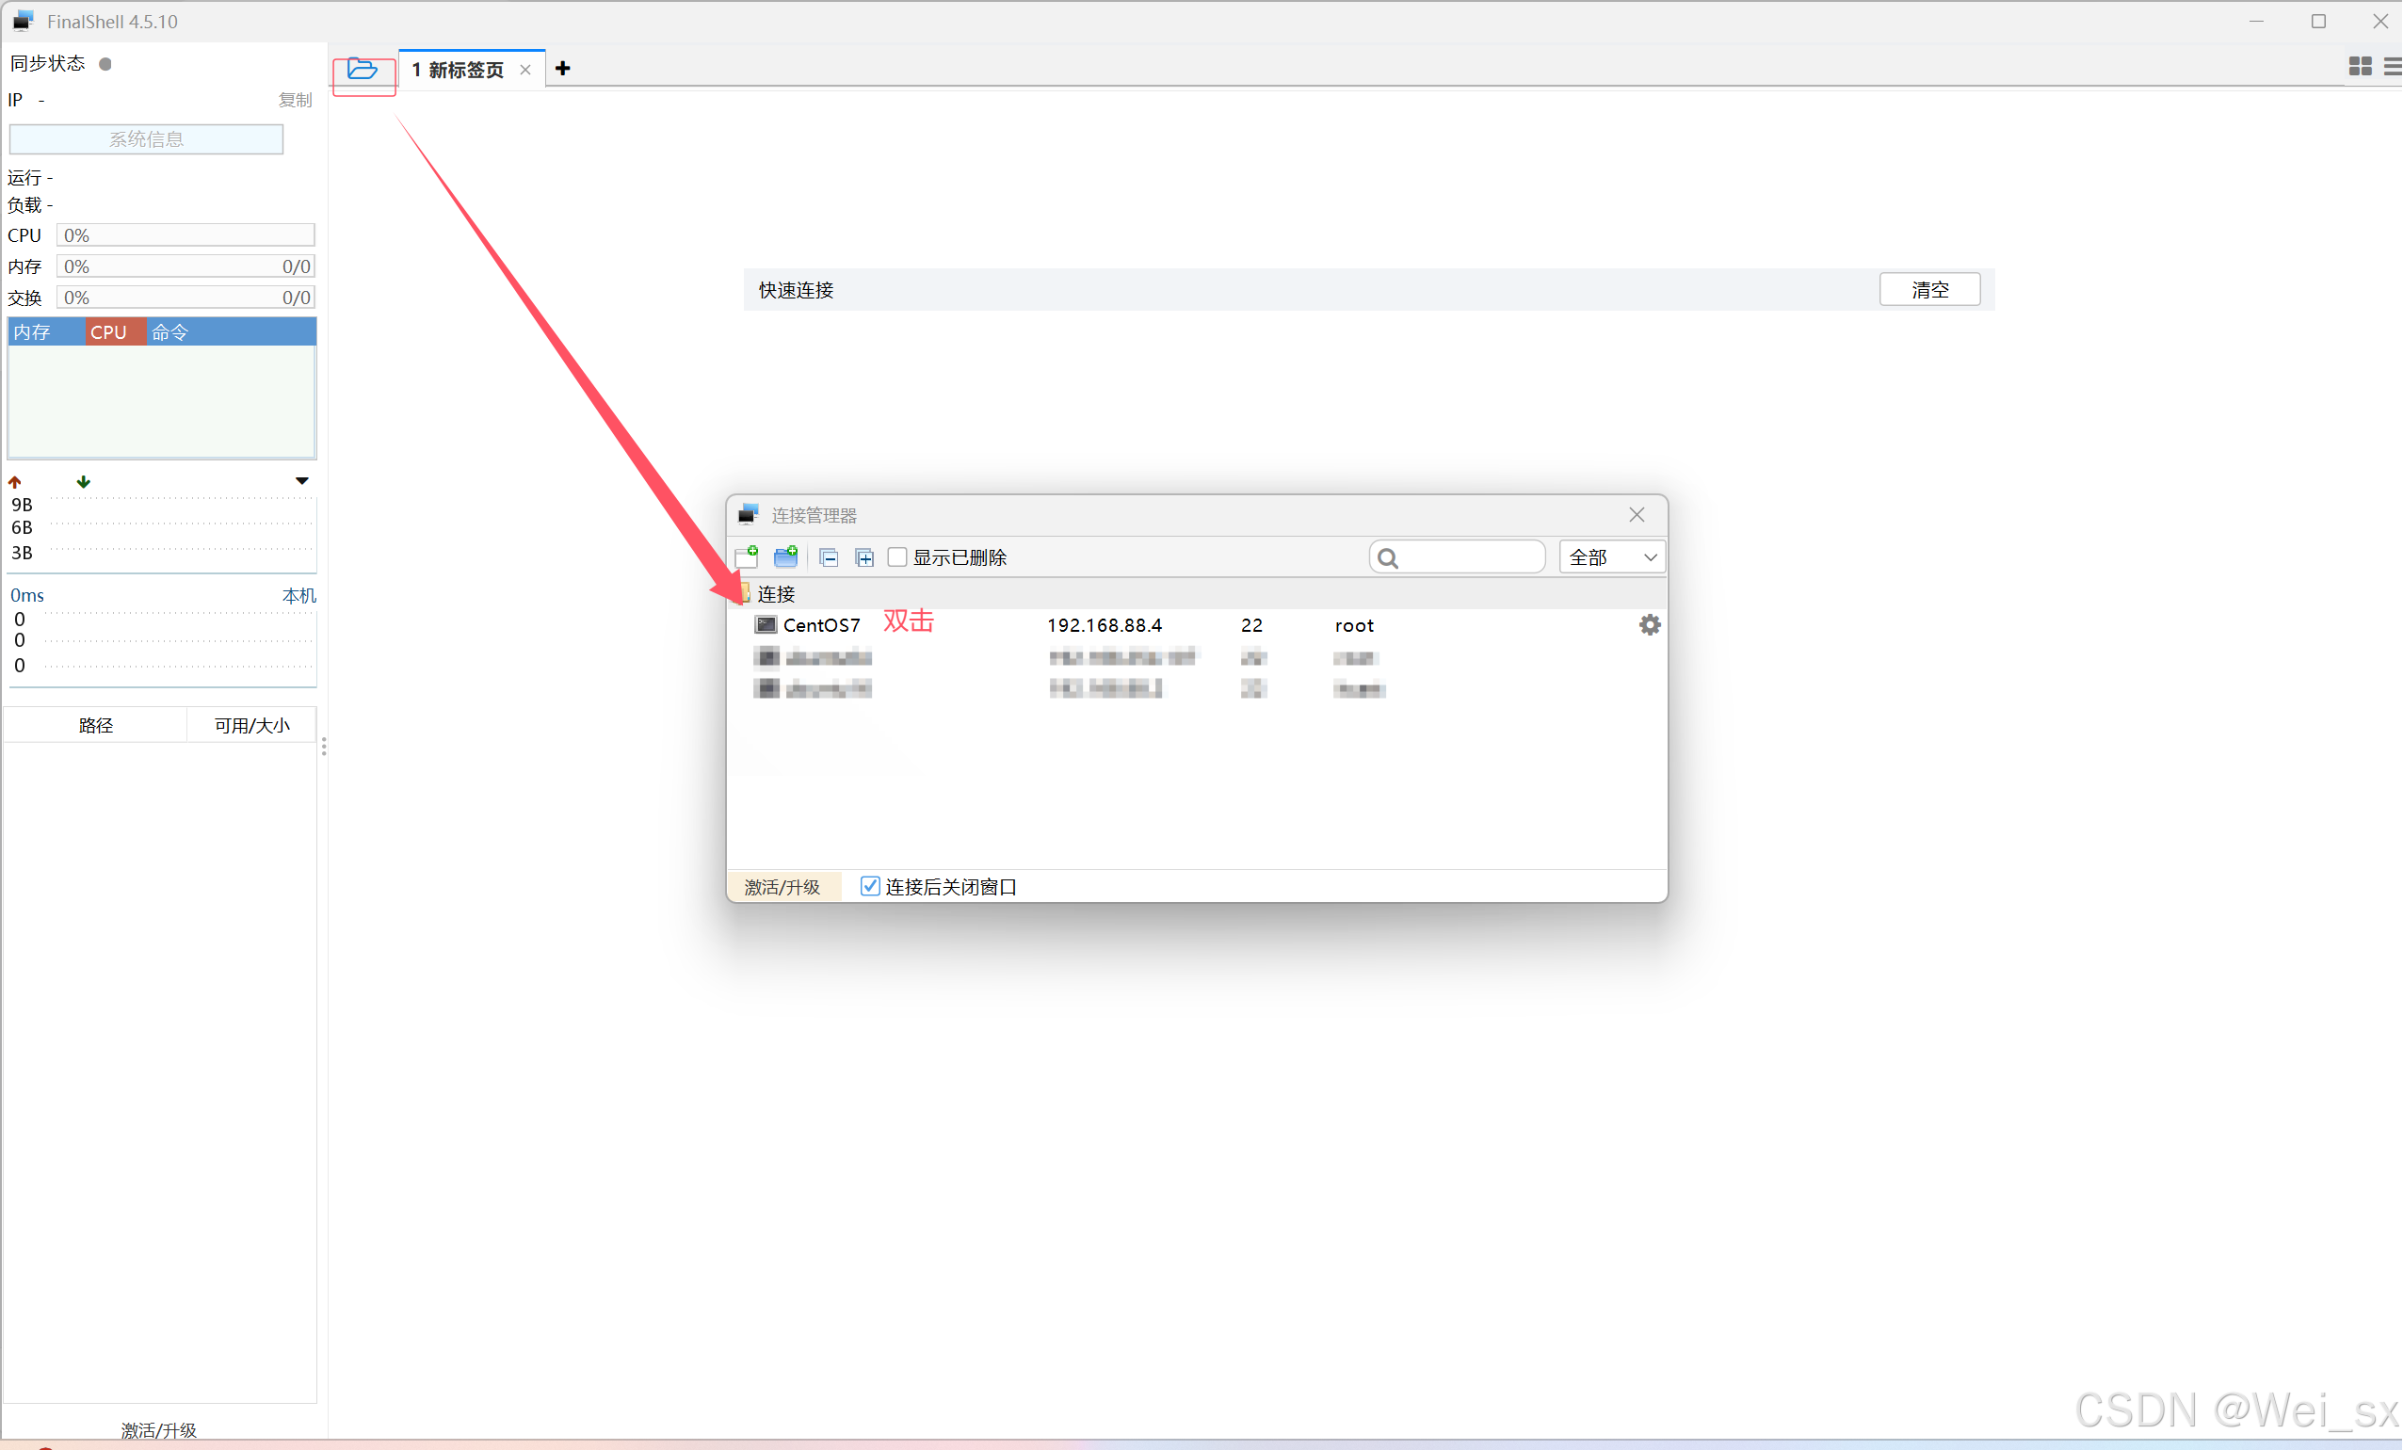
Task: Open network interface dropdown arrow
Action: pos(302,481)
